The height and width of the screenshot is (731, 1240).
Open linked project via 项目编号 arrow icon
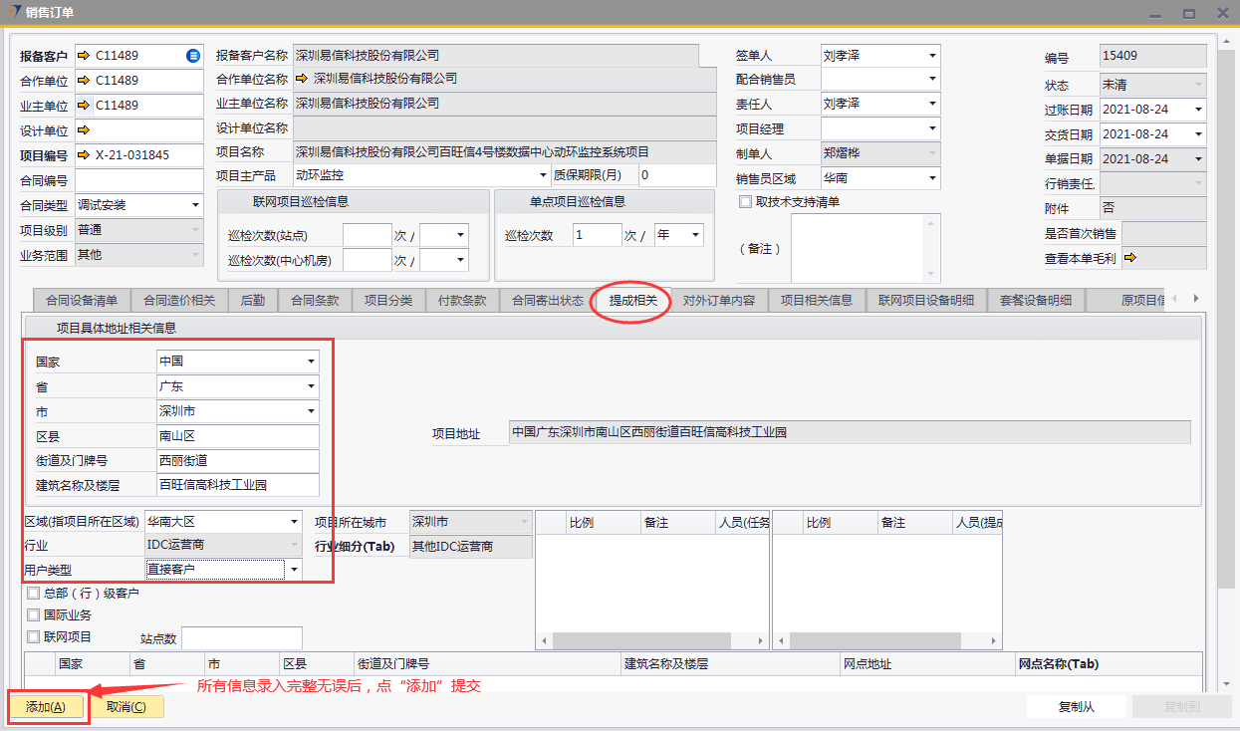[x=83, y=155]
